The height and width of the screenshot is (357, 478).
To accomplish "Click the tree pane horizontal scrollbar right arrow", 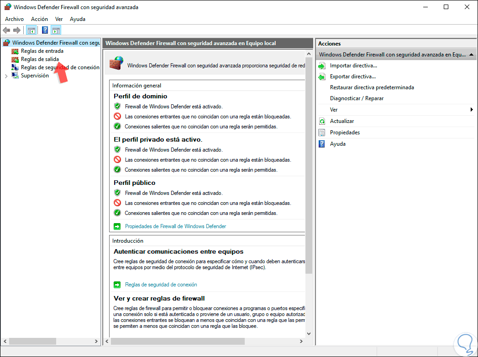I will [x=96, y=342].
